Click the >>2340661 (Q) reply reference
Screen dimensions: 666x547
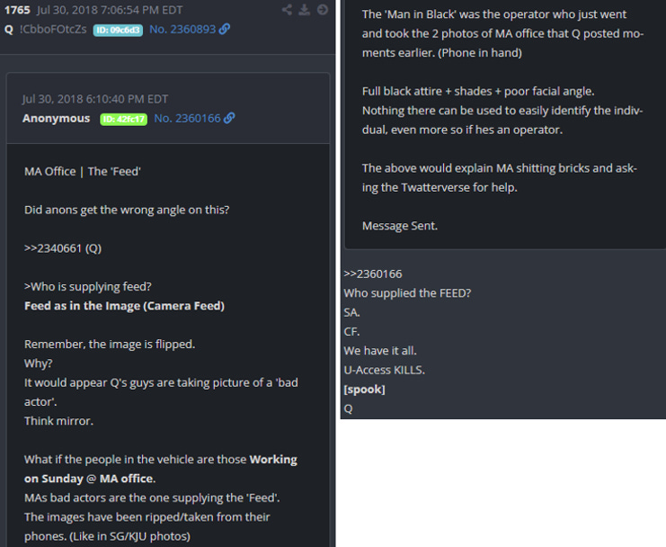63,248
